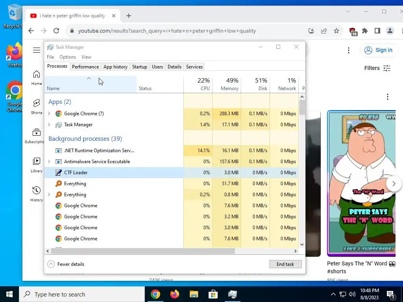Reload the YouTube page in Chrome
This screenshot has width=403, height=302.
click(56, 31)
